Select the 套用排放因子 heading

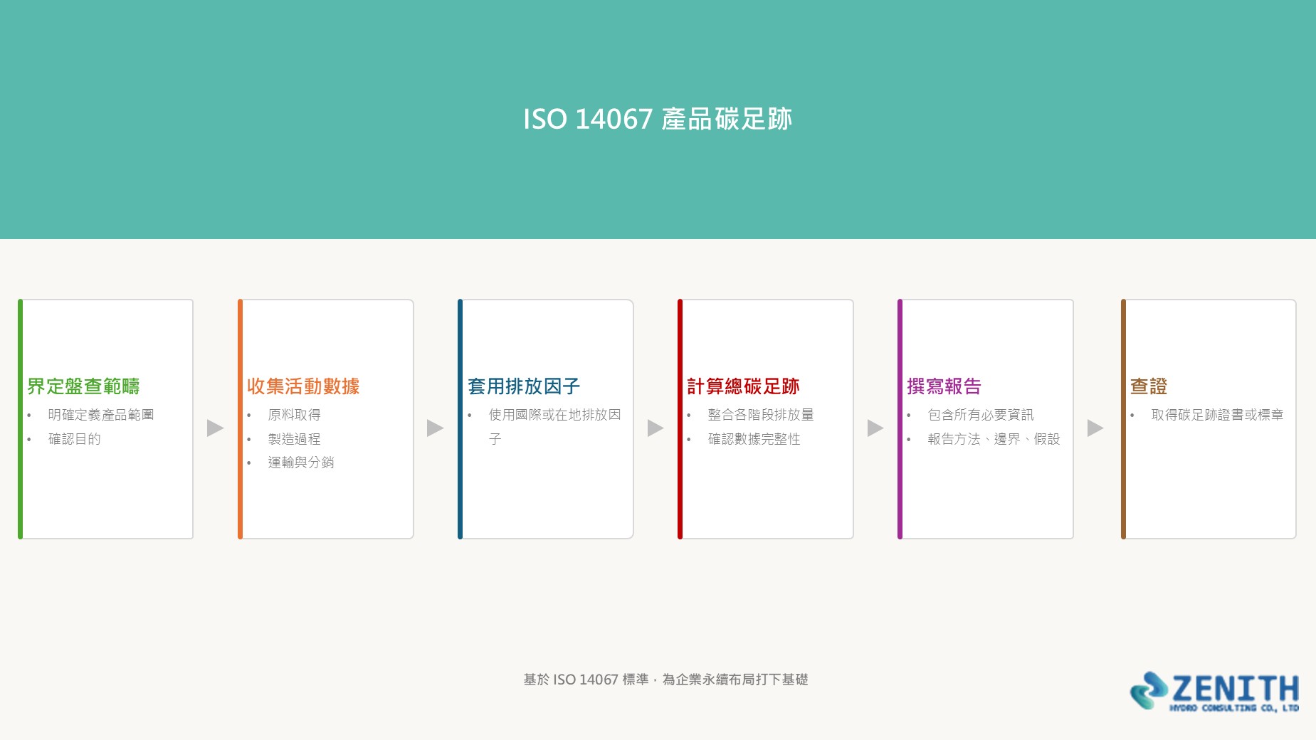[524, 386]
